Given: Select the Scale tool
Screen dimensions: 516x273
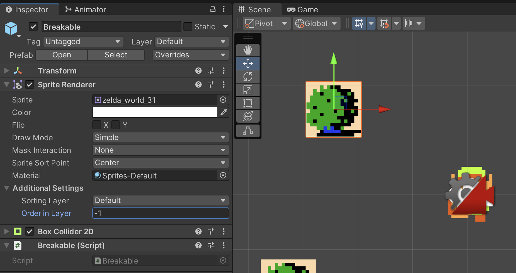Looking at the screenshot, I should tap(248, 90).
